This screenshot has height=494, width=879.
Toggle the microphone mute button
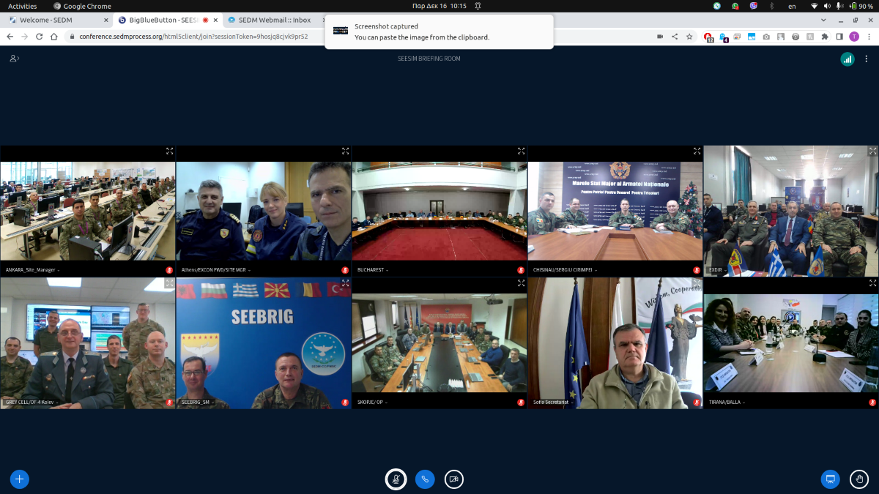tap(396, 479)
